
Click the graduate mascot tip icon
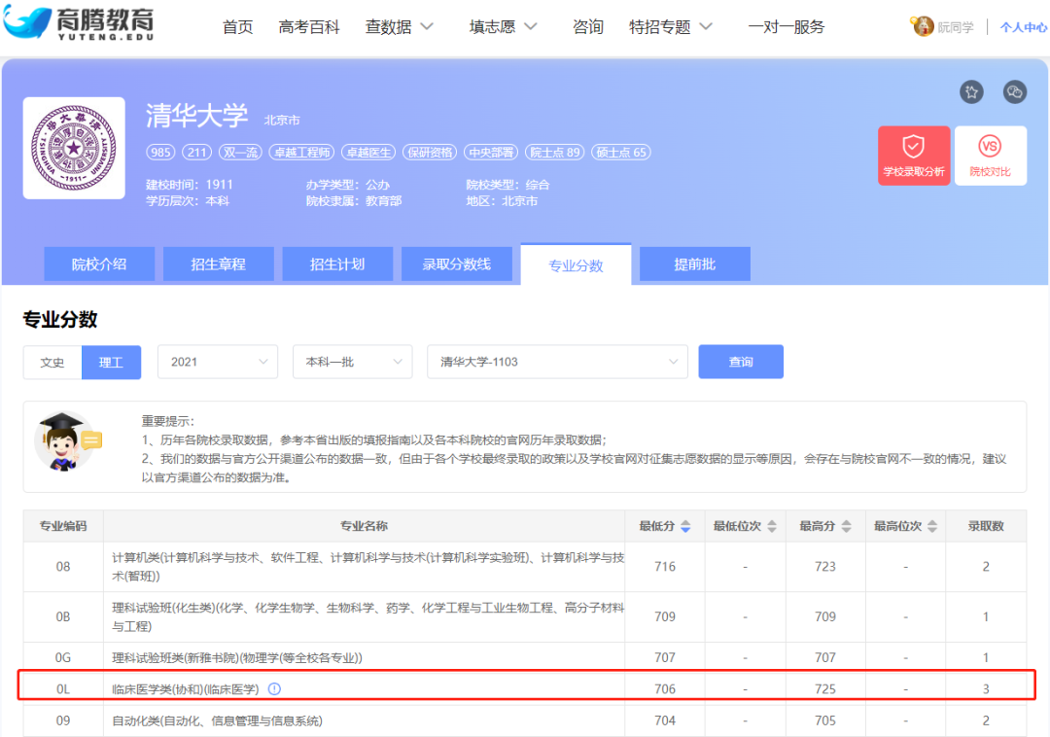[67, 441]
